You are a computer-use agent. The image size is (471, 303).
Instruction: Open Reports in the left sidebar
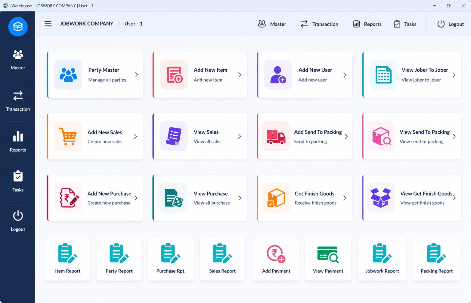(18, 142)
